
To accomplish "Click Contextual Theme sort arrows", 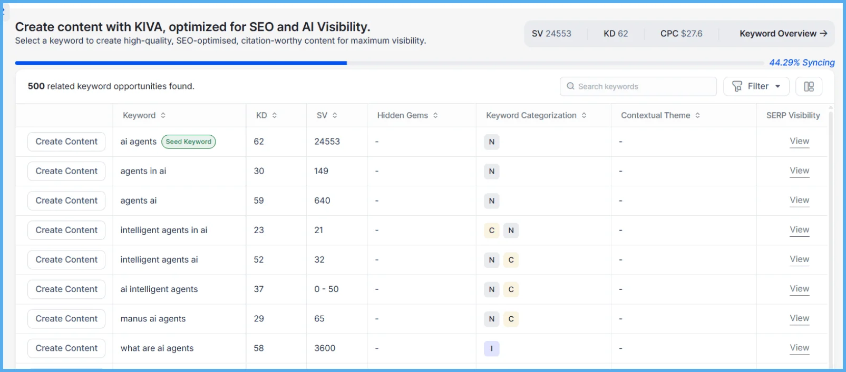I will (697, 115).
